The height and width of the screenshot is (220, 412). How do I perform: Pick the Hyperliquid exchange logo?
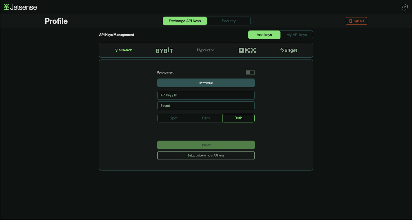pyautogui.click(x=206, y=50)
